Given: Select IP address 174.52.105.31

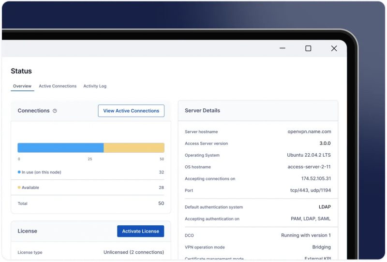Looking at the screenshot, I should point(316,178).
